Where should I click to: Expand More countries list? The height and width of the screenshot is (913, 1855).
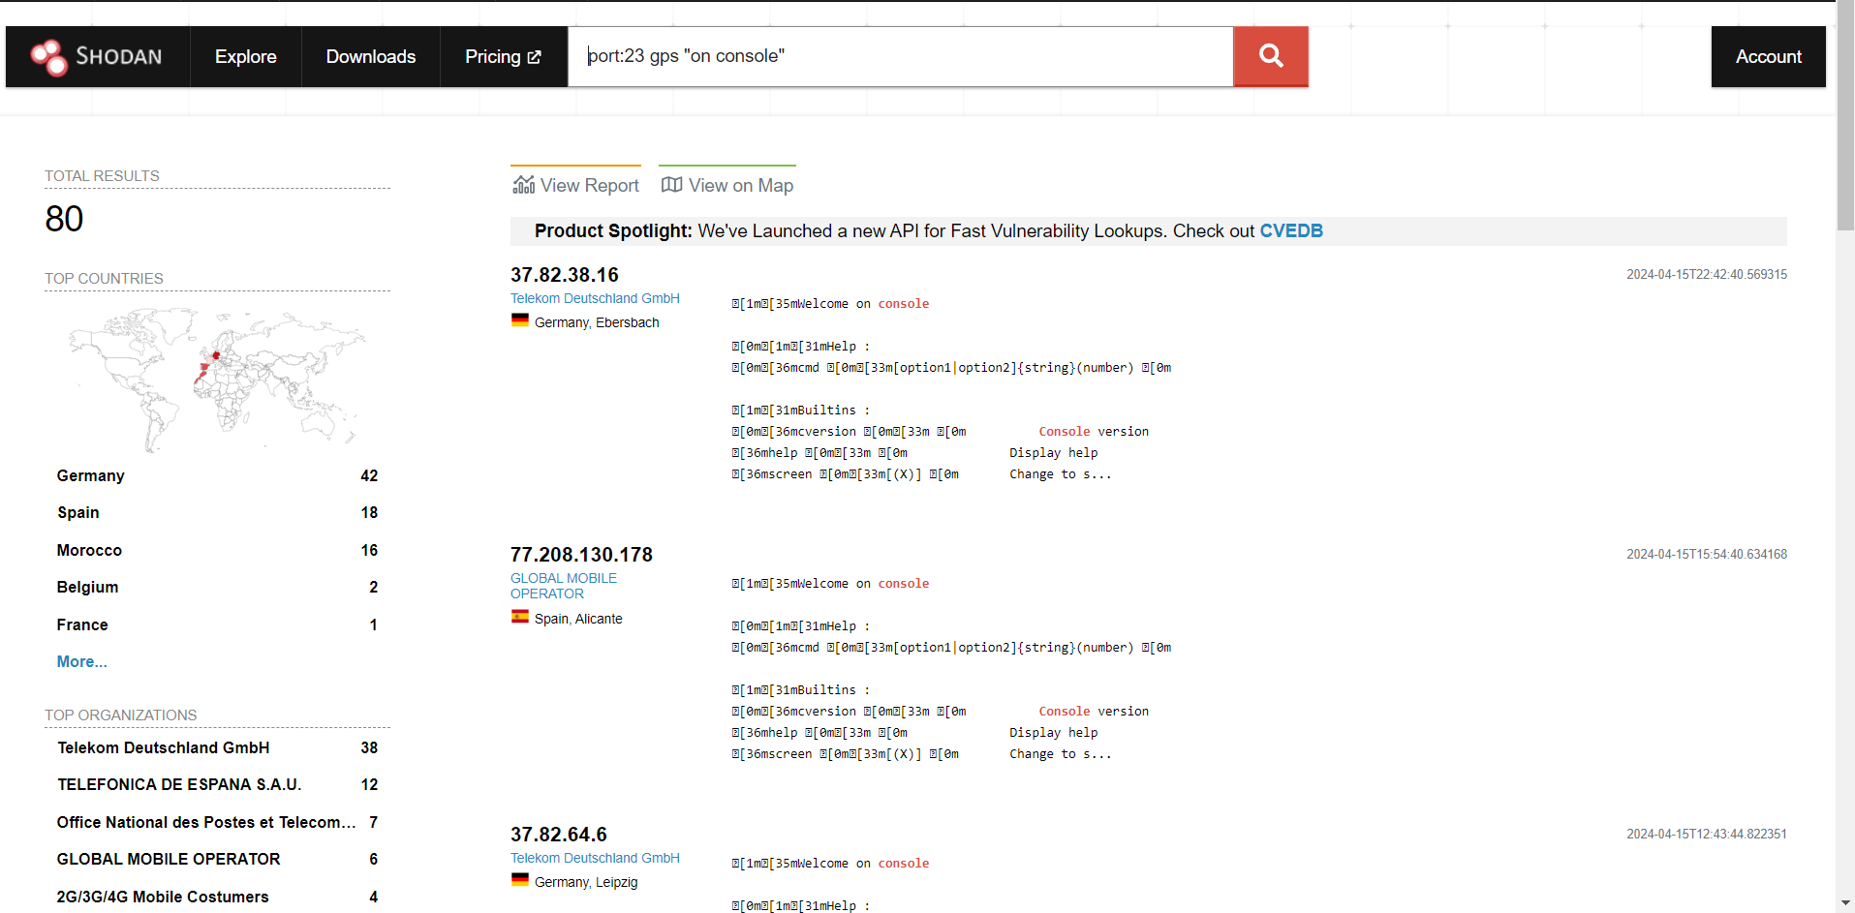[x=81, y=661]
